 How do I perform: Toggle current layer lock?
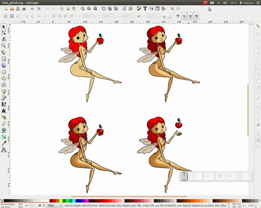click(44, 205)
